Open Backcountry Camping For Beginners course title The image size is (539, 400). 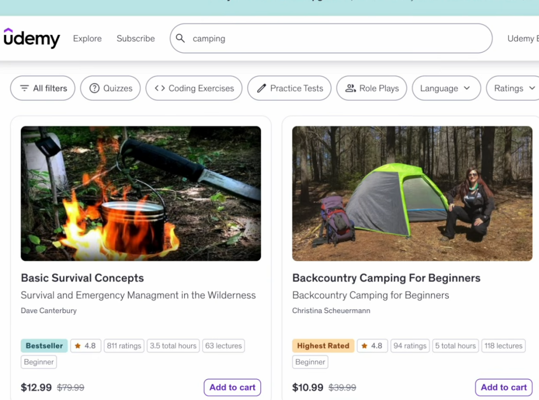pyautogui.click(x=386, y=278)
